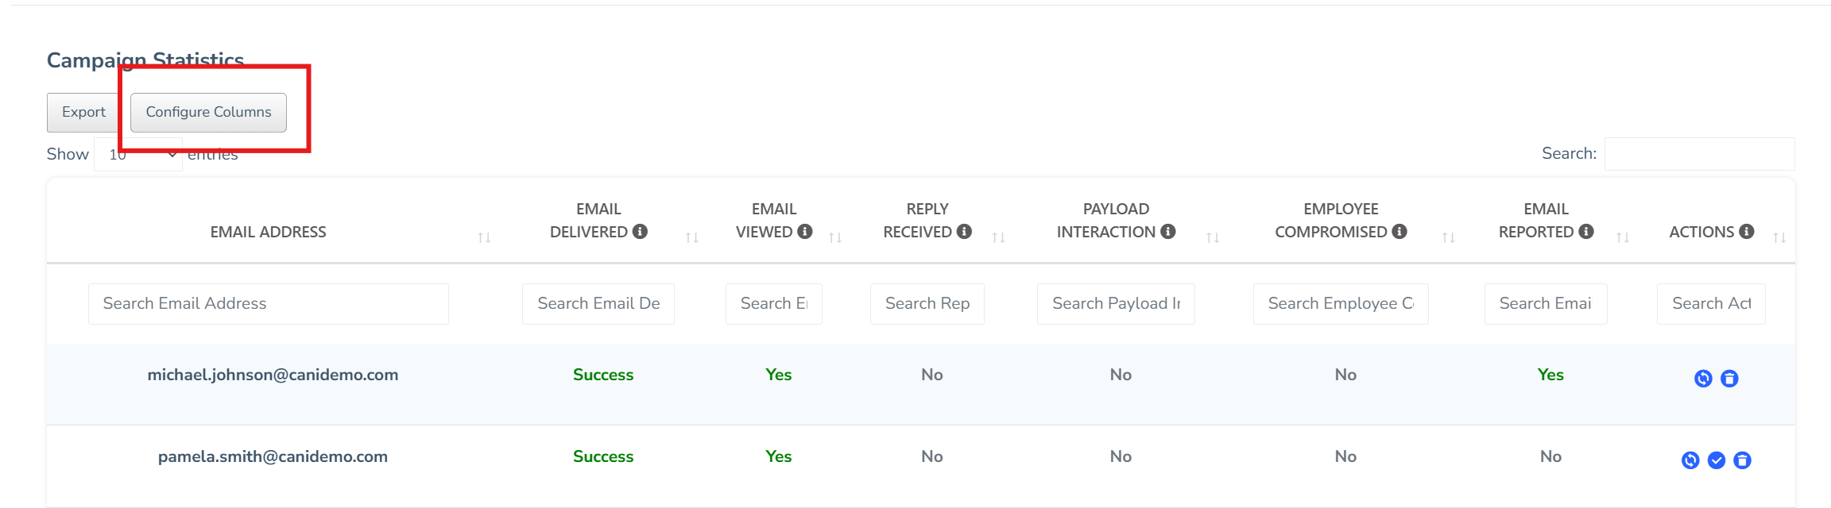Open the Show entries count dropdown

[138, 154]
